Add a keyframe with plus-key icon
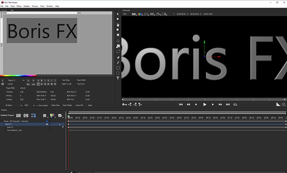Viewport: 287px width, 173px height. [x=135, y=105]
